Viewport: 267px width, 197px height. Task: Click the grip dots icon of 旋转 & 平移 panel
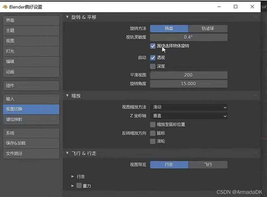[x=255, y=17]
